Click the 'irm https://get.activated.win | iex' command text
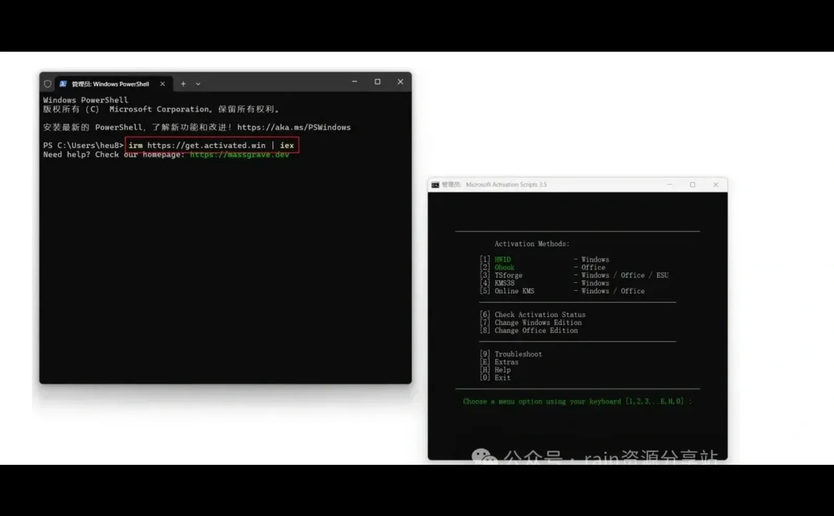This screenshot has height=516, width=834. tap(211, 145)
